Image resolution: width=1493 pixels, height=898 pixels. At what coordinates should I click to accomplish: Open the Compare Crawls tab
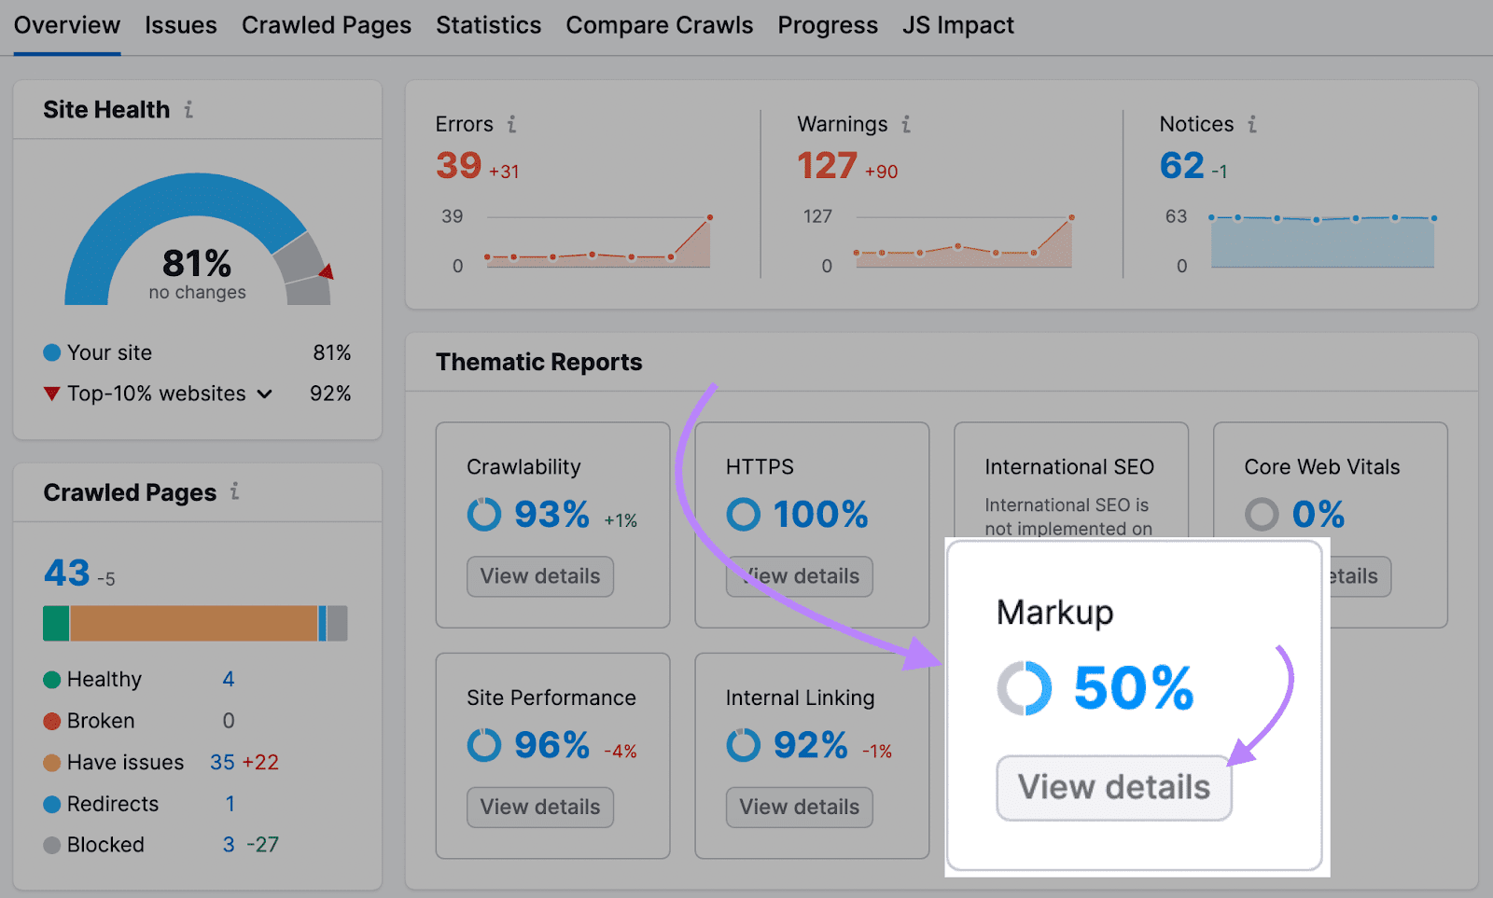(x=660, y=25)
